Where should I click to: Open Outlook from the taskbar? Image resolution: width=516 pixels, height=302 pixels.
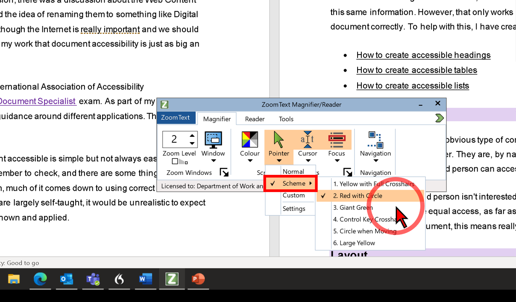(x=66, y=279)
